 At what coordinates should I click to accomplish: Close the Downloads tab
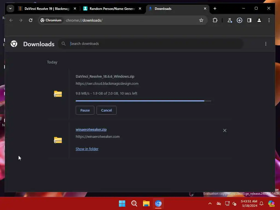click(x=205, y=8)
